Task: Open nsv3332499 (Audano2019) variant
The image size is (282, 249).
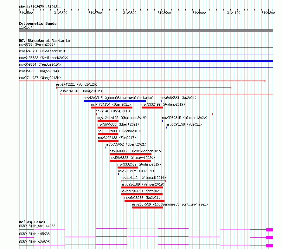Action: [163, 104]
